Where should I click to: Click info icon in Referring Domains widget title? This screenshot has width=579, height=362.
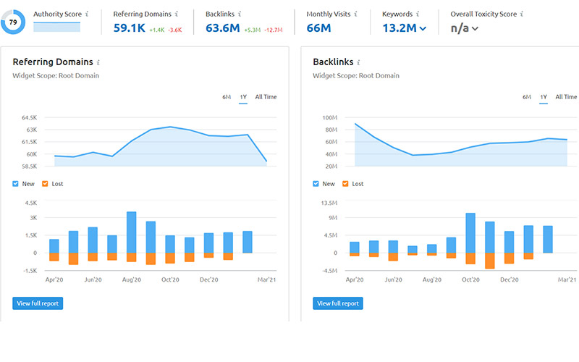(x=98, y=63)
